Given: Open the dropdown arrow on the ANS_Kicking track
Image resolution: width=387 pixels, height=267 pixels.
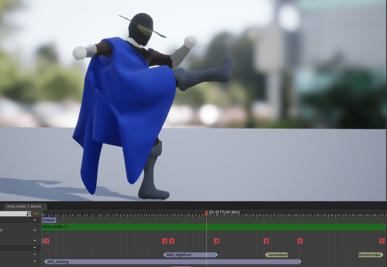Looking at the screenshot, I should pos(35,261).
